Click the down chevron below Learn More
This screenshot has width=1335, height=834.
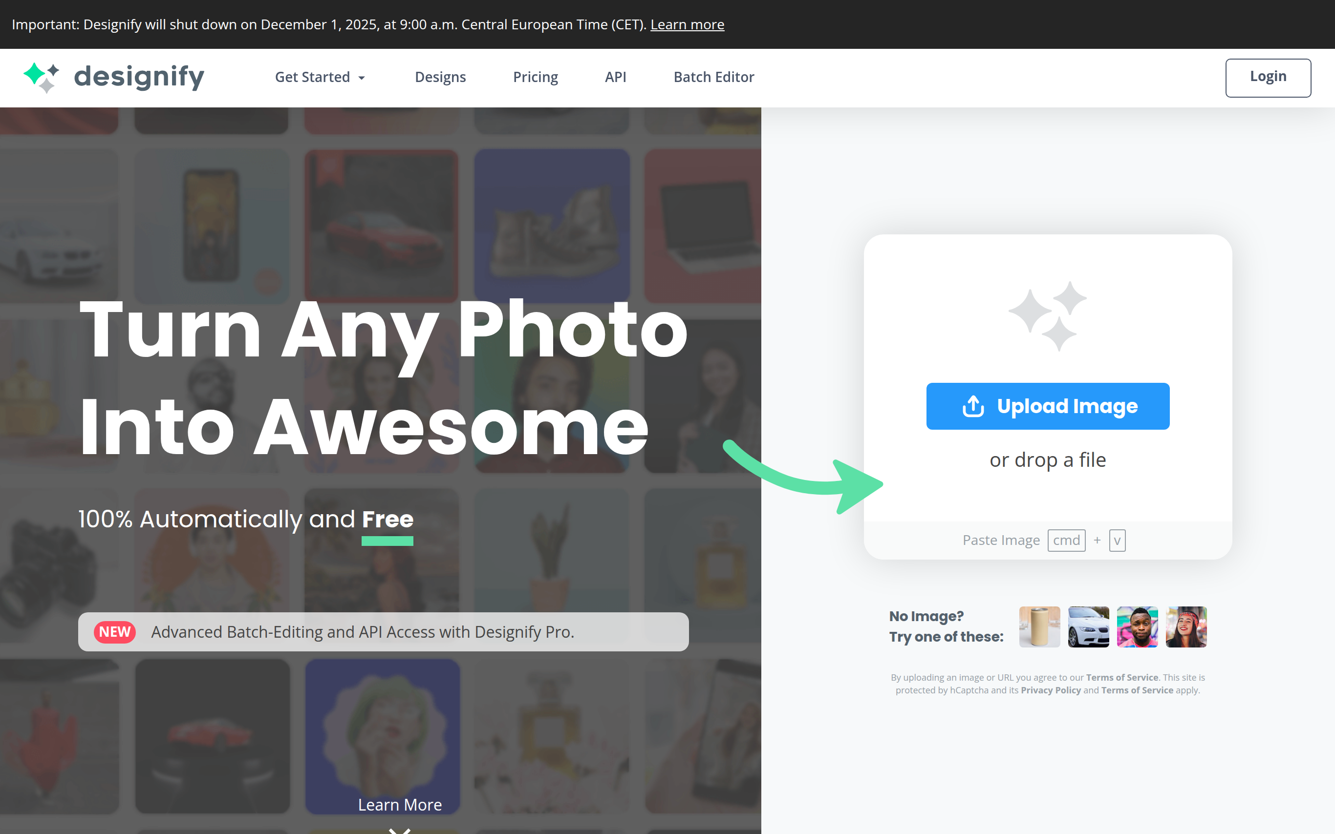(x=400, y=829)
